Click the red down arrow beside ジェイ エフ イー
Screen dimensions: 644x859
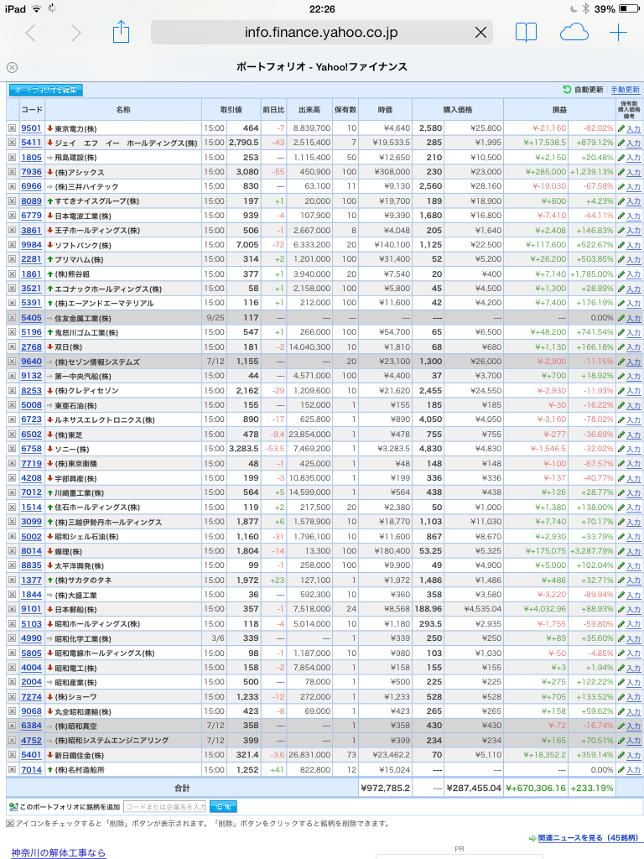[49, 143]
